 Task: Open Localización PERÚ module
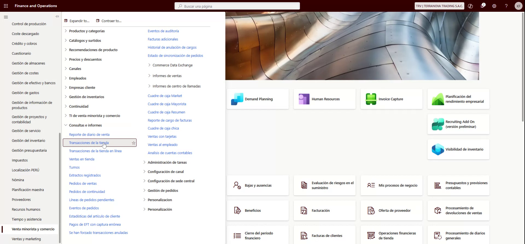point(25,170)
